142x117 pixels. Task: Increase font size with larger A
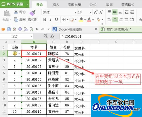[x=96, y=12]
